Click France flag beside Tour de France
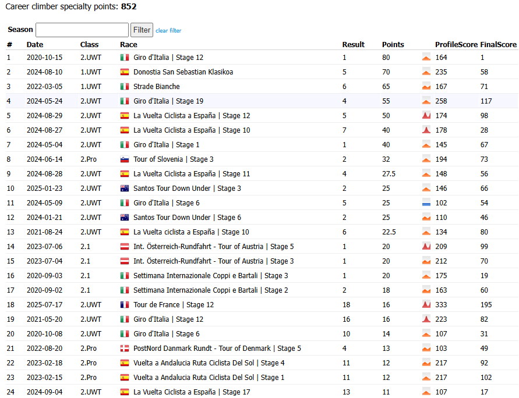519x398 pixels. point(125,305)
